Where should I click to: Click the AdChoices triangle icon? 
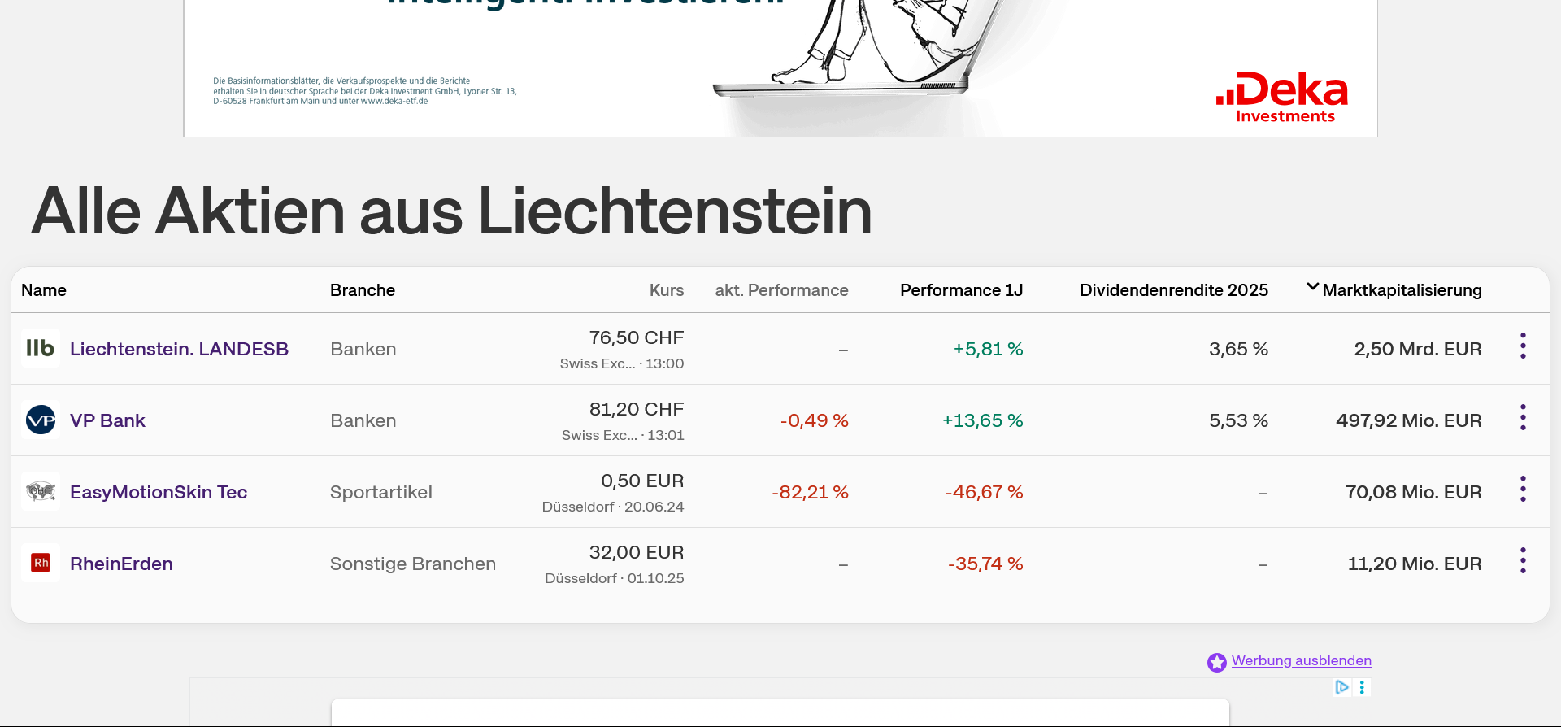coord(1341,687)
